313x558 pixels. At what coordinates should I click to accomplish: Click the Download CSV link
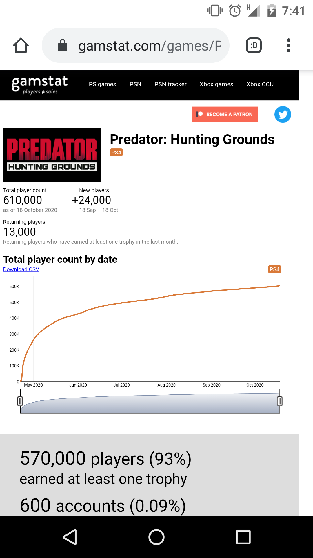point(21,269)
